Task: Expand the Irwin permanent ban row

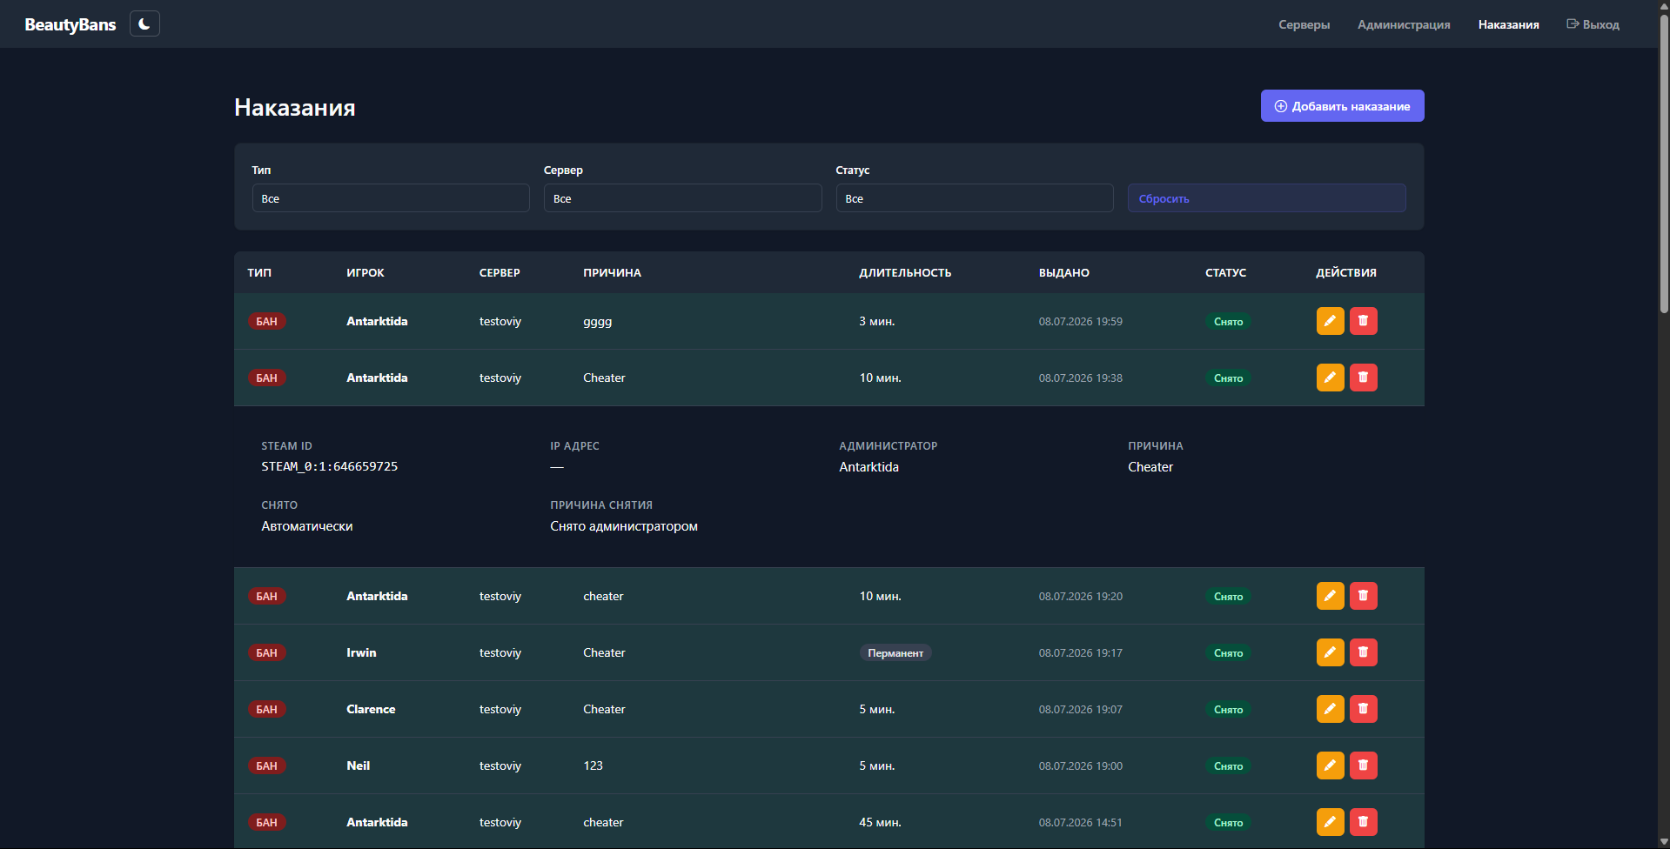Action: coord(828,652)
